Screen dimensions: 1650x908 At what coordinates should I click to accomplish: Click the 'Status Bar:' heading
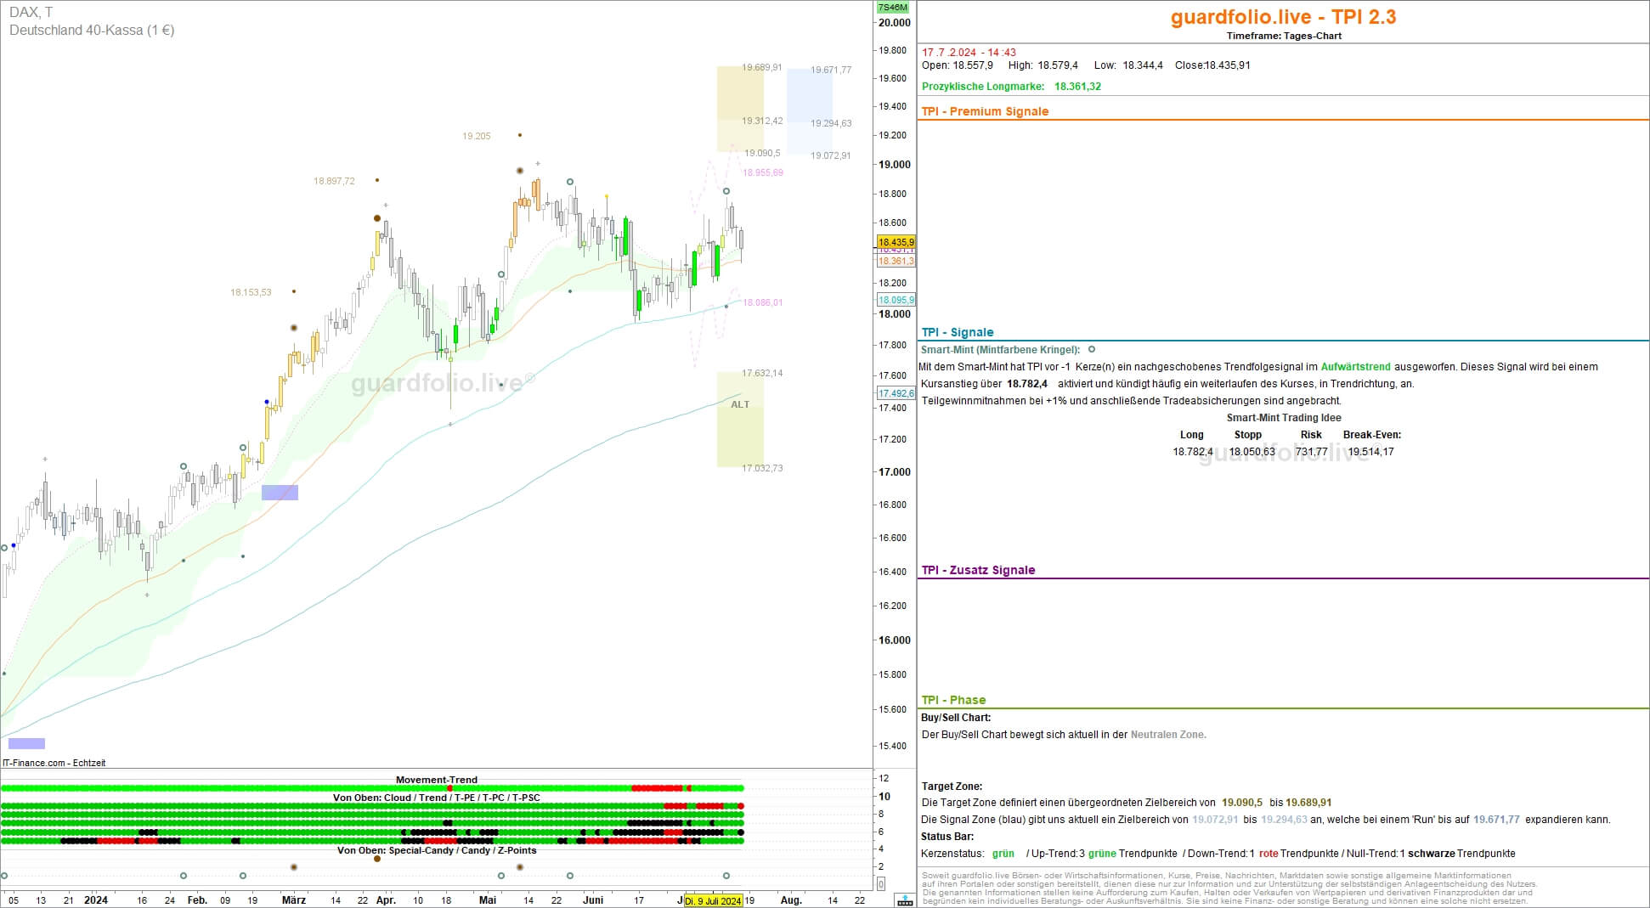pyautogui.click(x=946, y=837)
